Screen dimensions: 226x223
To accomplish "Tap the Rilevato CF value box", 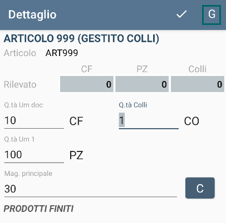I will 87,84.
